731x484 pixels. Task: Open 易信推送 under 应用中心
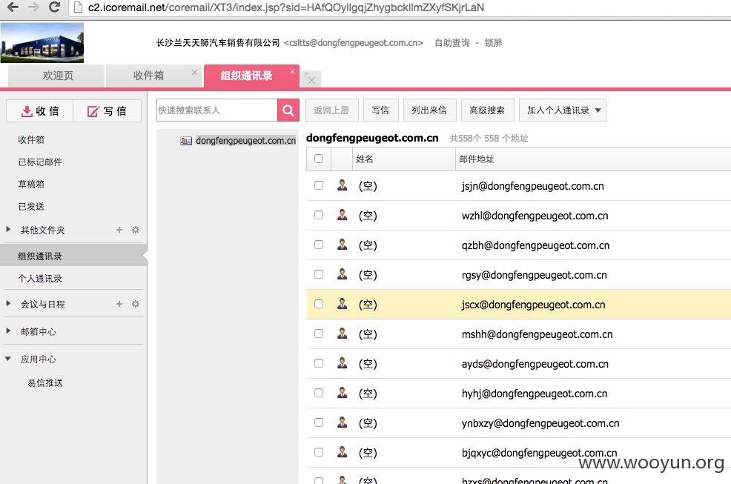45,382
